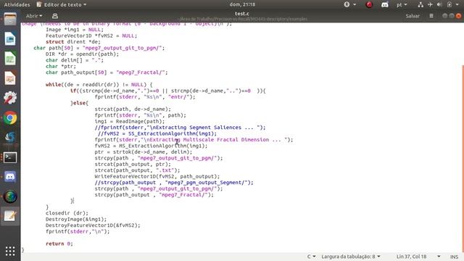Click the 'FeatureVector1D *fvMS2 = NULL;' line
Viewport: 464px width, 261px height.
coord(91,36)
